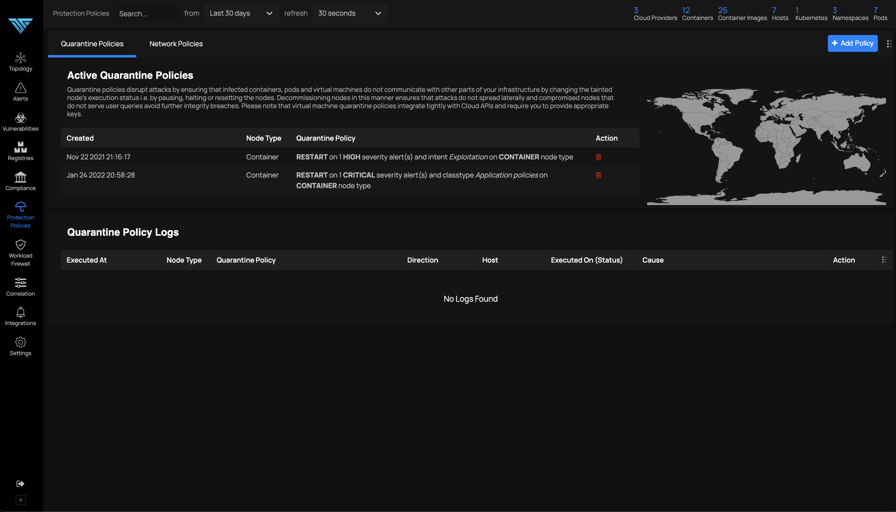Open the 30 seconds refresh interval dropdown
Viewport: 896px width, 512px height.
point(350,13)
